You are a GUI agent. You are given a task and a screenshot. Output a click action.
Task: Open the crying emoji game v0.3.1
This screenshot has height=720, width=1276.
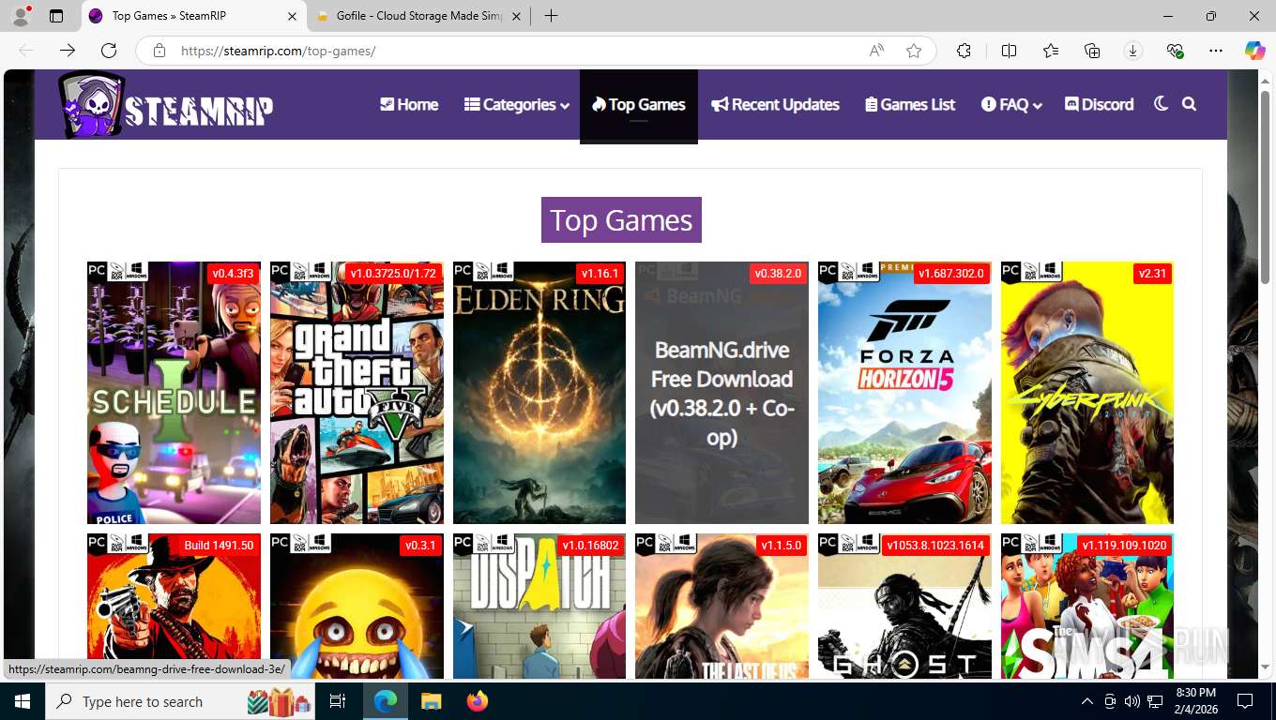[357, 607]
